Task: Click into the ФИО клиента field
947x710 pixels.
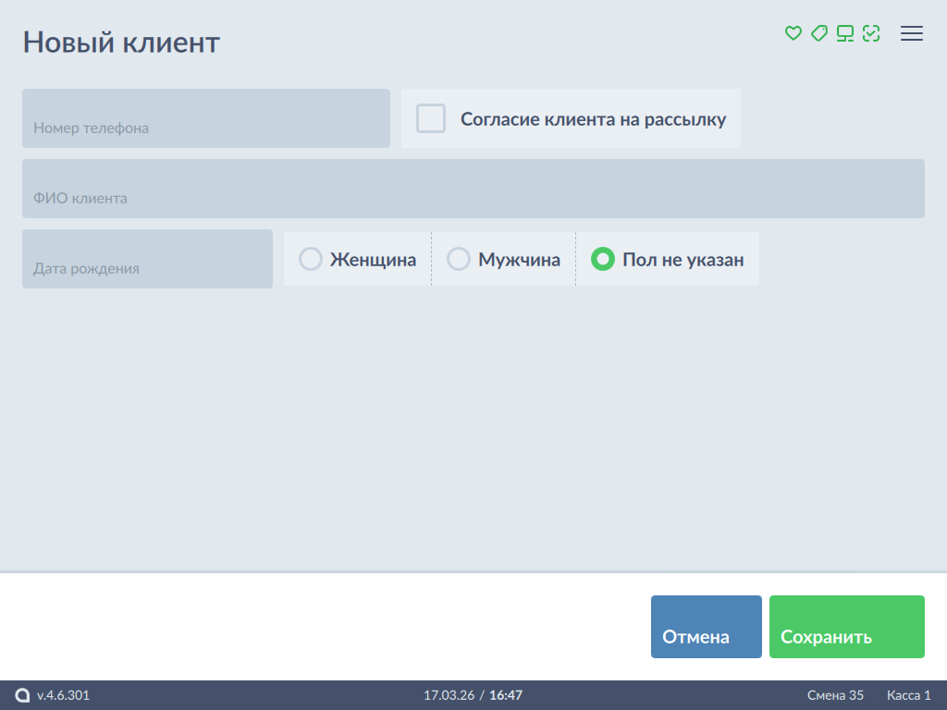Action: coord(473,189)
